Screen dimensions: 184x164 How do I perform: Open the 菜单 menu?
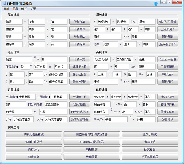point(6,9)
